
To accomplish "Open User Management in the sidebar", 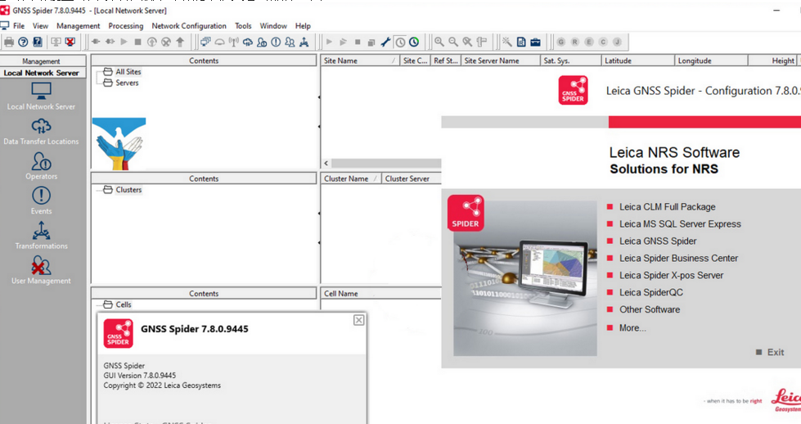I will (41, 270).
